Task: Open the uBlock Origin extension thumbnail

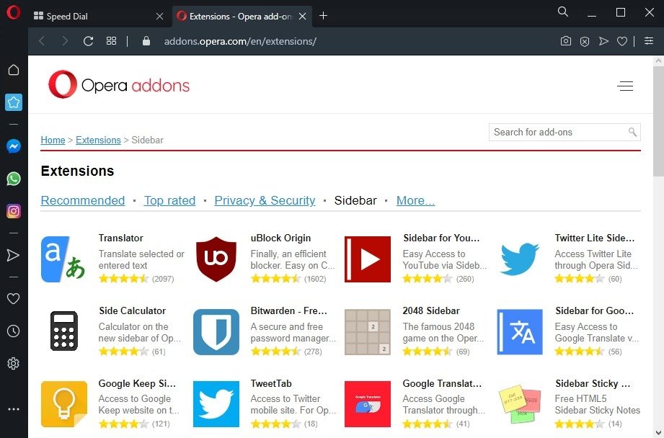Action: (216, 258)
